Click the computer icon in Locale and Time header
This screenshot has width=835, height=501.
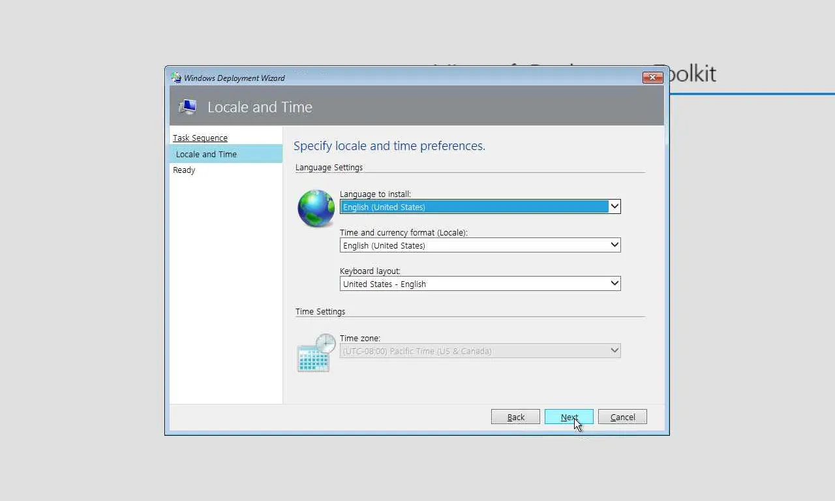click(x=188, y=107)
